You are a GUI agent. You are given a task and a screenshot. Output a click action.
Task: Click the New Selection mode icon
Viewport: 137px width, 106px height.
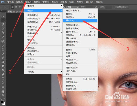tap(13, 7)
